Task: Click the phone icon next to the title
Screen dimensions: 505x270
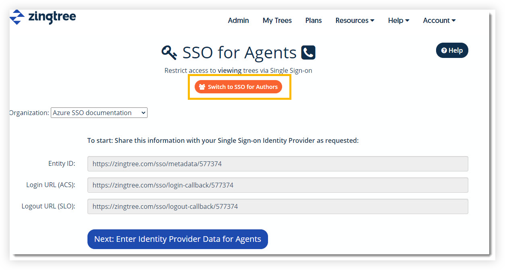Action: (308, 52)
